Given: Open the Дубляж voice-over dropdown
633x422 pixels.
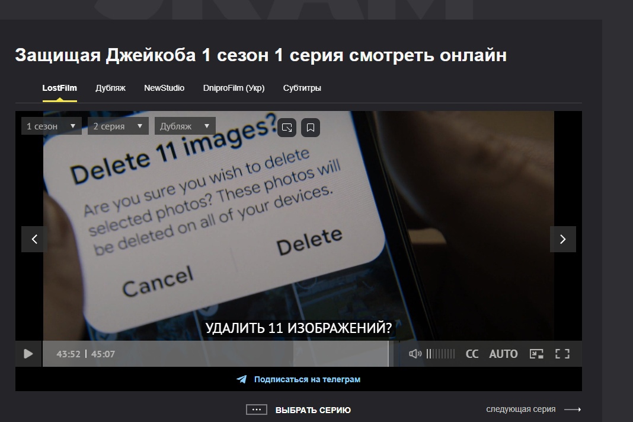Looking at the screenshot, I should (x=185, y=126).
